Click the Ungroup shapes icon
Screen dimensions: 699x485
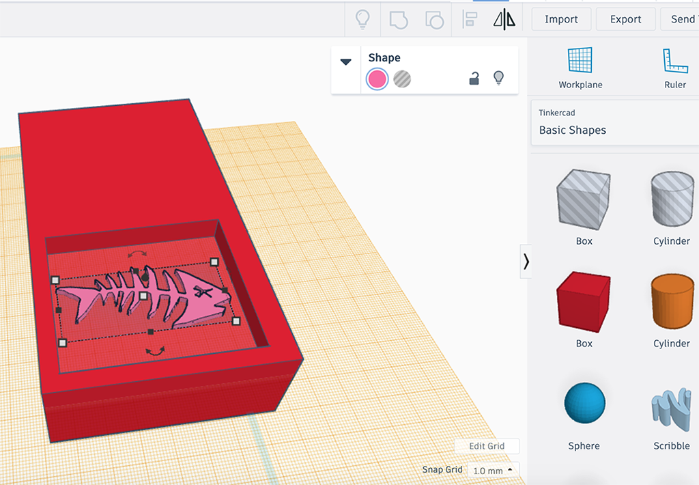coord(434,20)
